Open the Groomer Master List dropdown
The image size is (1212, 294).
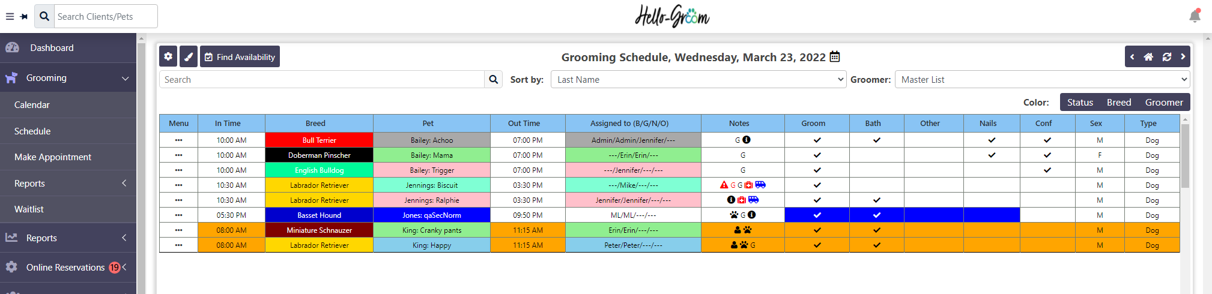pyautogui.click(x=1042, y=80)
